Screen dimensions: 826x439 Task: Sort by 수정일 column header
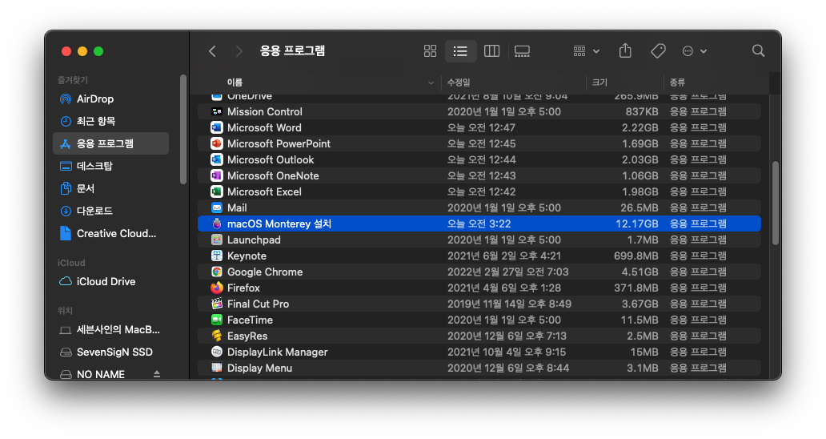pyautogui.click(x=459, y=83)
